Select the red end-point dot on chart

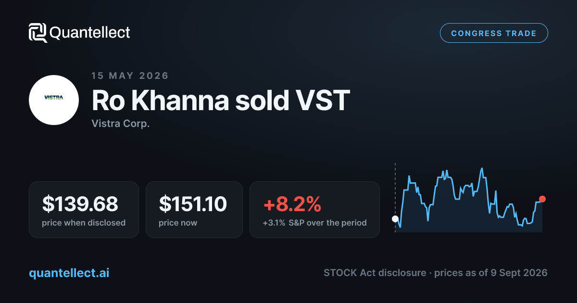point(542,199)
